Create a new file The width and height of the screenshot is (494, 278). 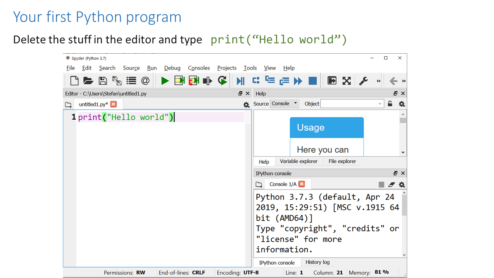[74, 81]
